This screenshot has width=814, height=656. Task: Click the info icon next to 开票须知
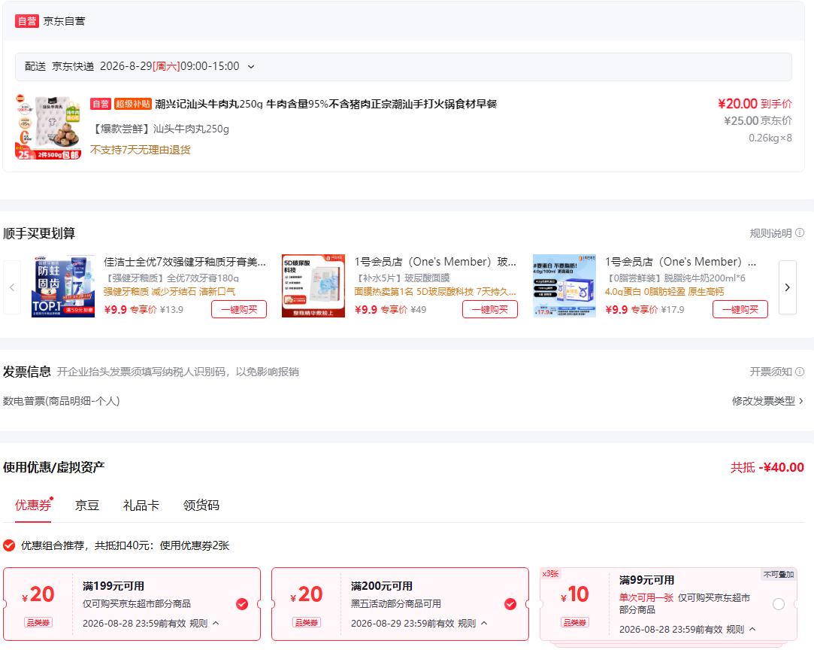(800, 372)
